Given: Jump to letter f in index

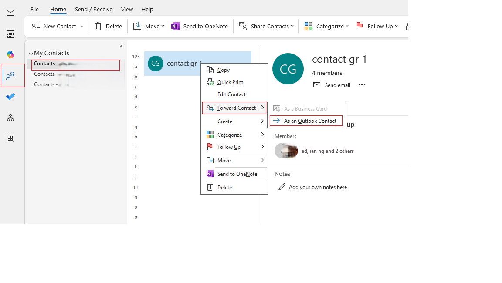Looking at the screenshot, I should (136, 117).
